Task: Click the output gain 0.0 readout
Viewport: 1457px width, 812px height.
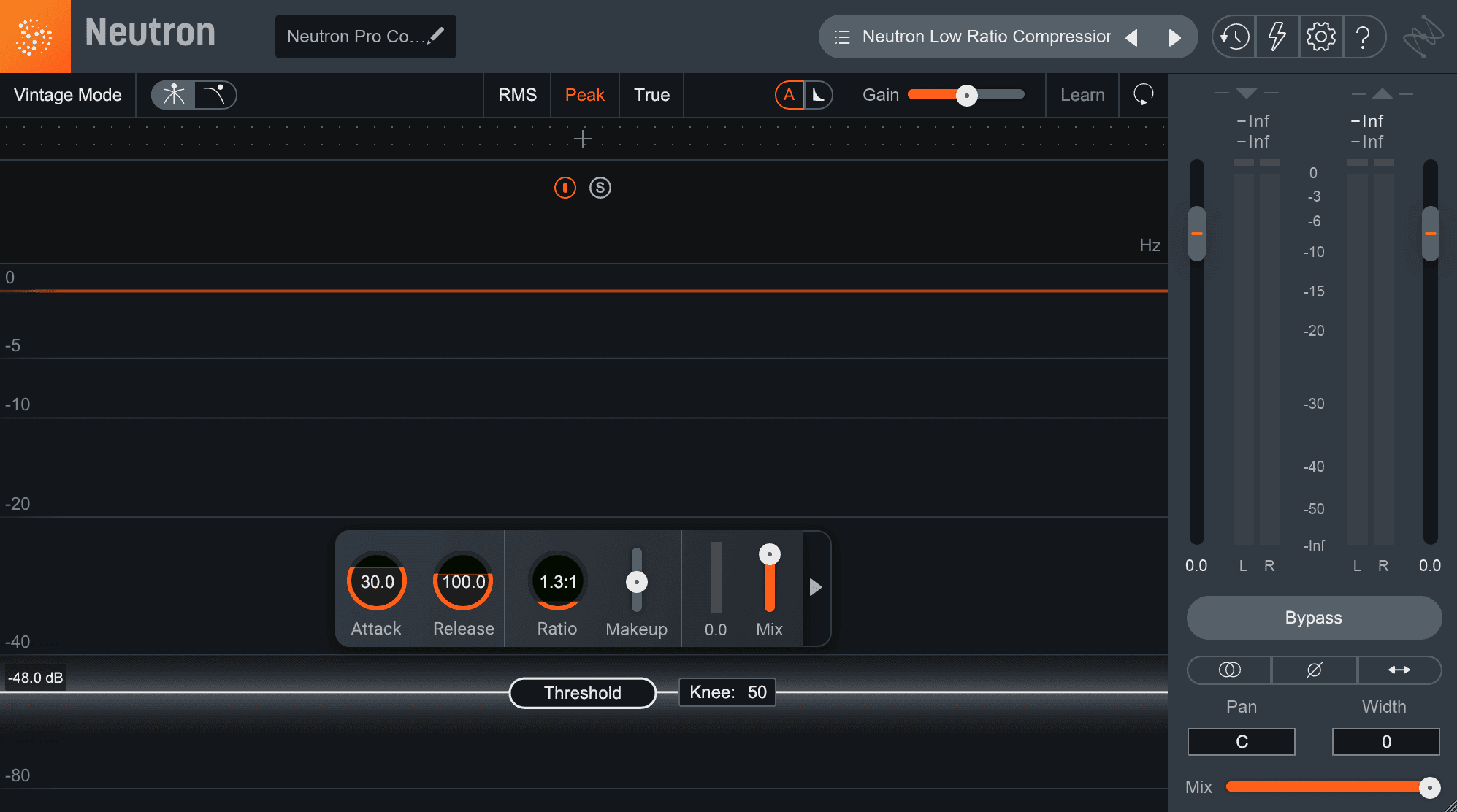Action: tap(1430, 565)
